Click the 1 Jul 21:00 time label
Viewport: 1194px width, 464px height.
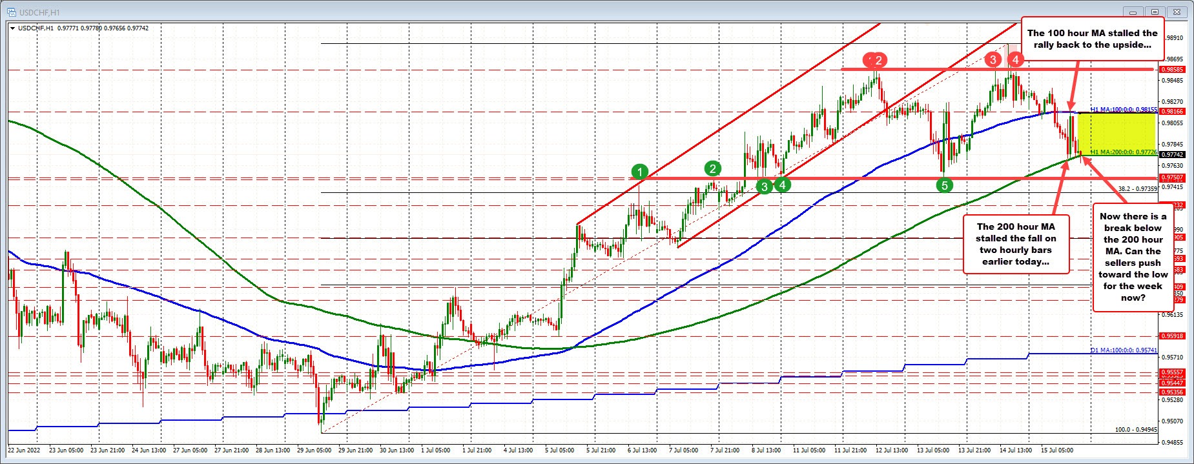(x=477, y=450)
